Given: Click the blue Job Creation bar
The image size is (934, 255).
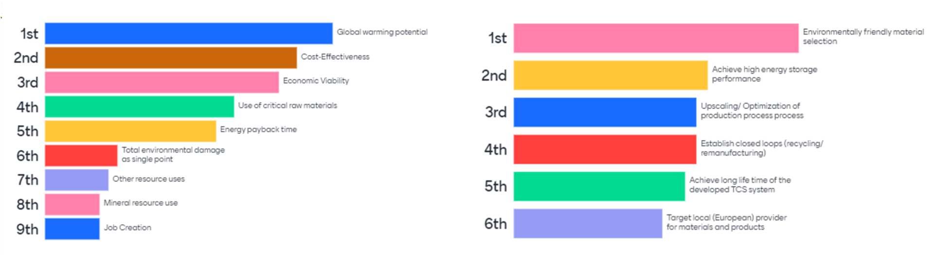Looking at the screenshot, I should (72, 229).
